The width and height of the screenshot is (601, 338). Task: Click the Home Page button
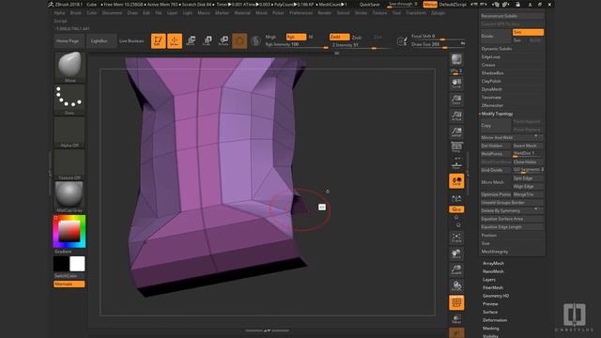68,40
